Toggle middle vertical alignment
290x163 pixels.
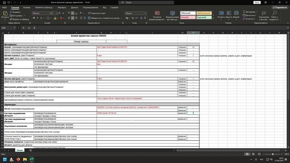[x=72, y=13]
